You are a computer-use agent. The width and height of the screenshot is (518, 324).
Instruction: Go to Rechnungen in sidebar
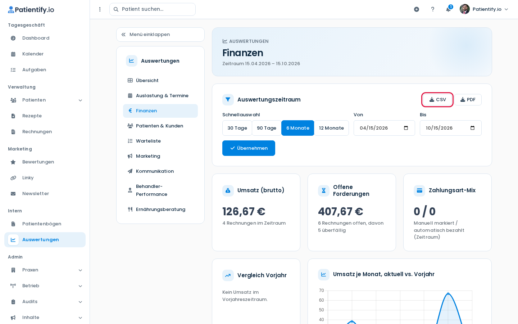[45, 132]
